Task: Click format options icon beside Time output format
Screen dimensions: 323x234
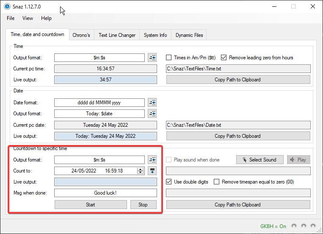Action: (152, 58)
